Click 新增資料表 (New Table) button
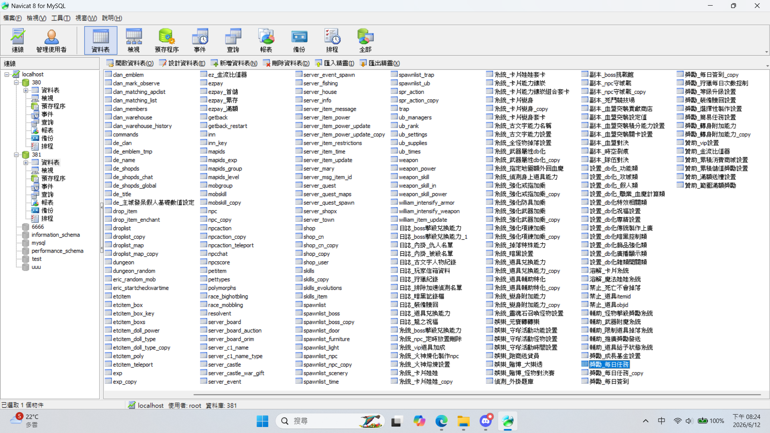Image resolution: width=770 pixels, height=433 pixels. click(x=234, y=63)
